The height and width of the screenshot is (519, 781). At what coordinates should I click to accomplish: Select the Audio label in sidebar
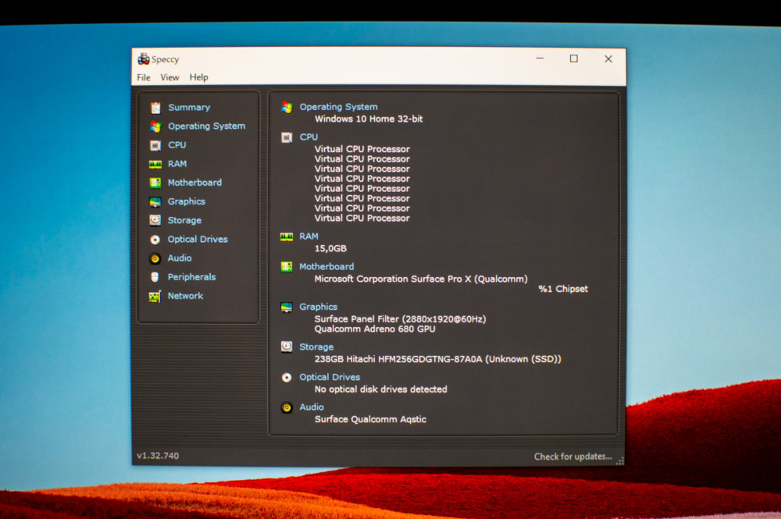pos(180,258)
